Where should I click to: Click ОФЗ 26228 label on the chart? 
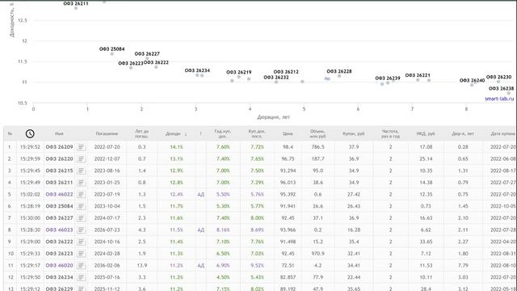[339, 71]
